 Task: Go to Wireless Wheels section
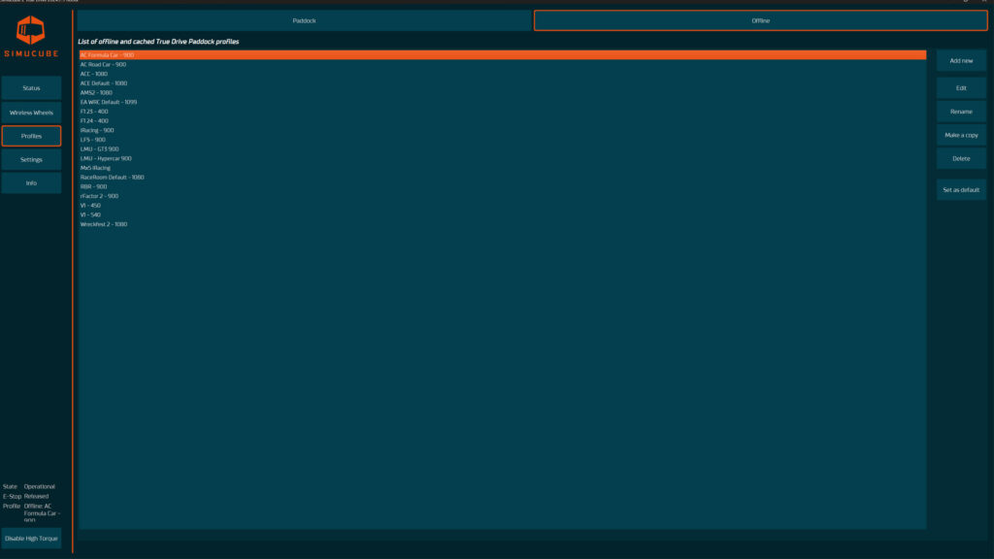click(31, 113)
